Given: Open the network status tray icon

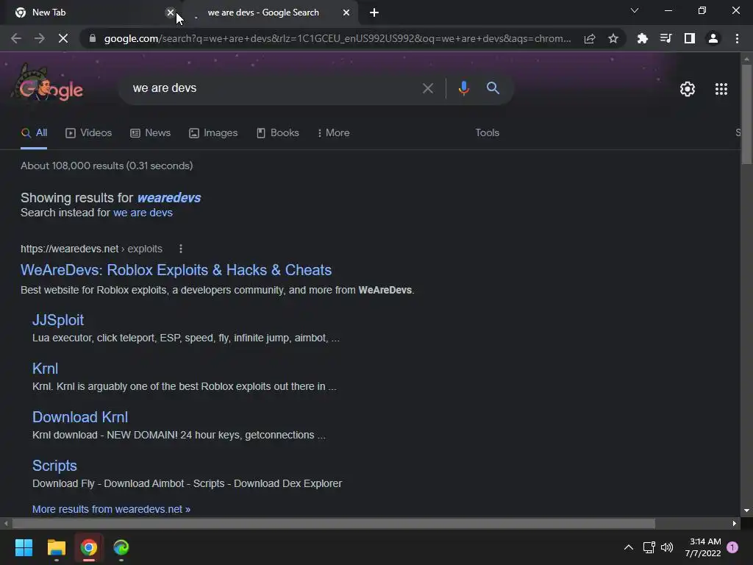Looking at the screenshot, I should click(x=649, y=547).
